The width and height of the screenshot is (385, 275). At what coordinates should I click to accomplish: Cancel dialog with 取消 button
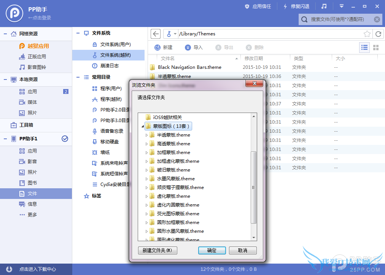click(243, 250)
